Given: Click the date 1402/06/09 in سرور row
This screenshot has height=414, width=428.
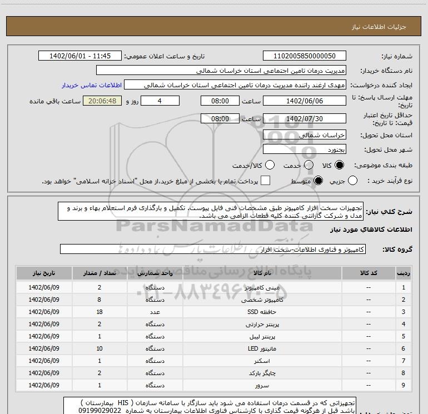Looking at the screenshot, I should click(44, 385).
